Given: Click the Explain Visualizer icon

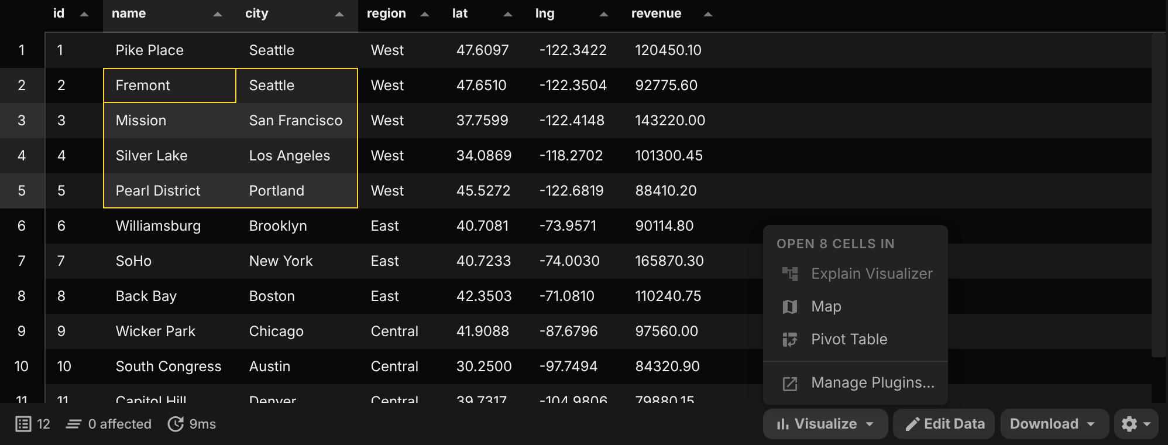Looking at the screenshot, I should tap(790, 273).
